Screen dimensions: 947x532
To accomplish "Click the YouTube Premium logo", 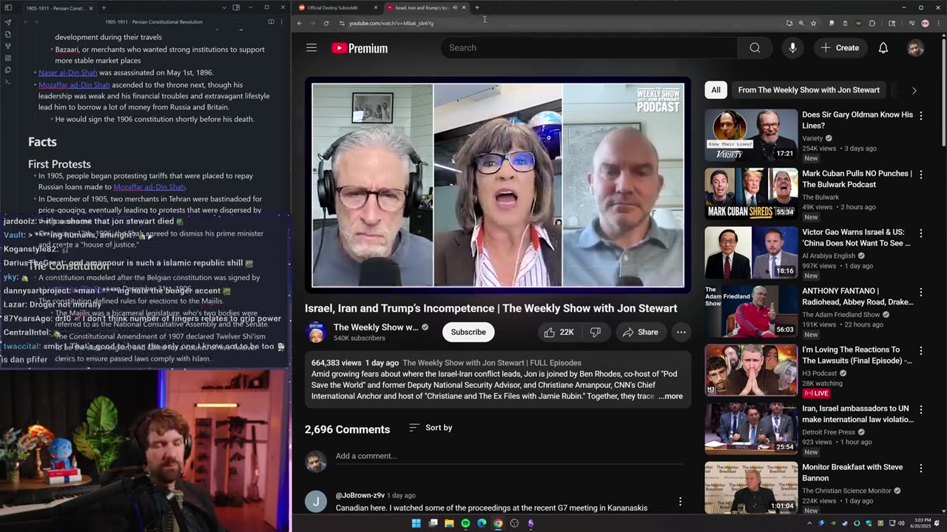I will coord(360,48).
